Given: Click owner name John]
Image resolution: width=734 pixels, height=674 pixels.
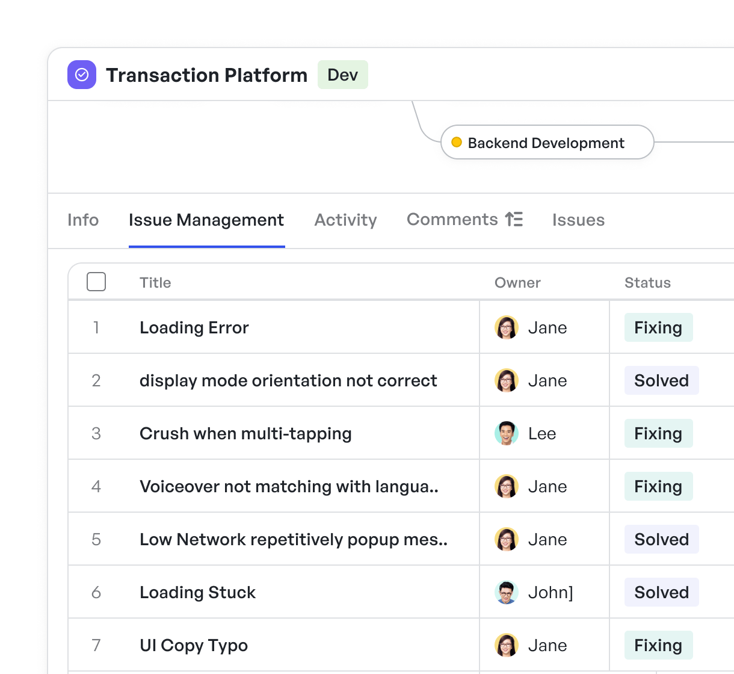Looking at the screenshot, I should coord(550,592).
